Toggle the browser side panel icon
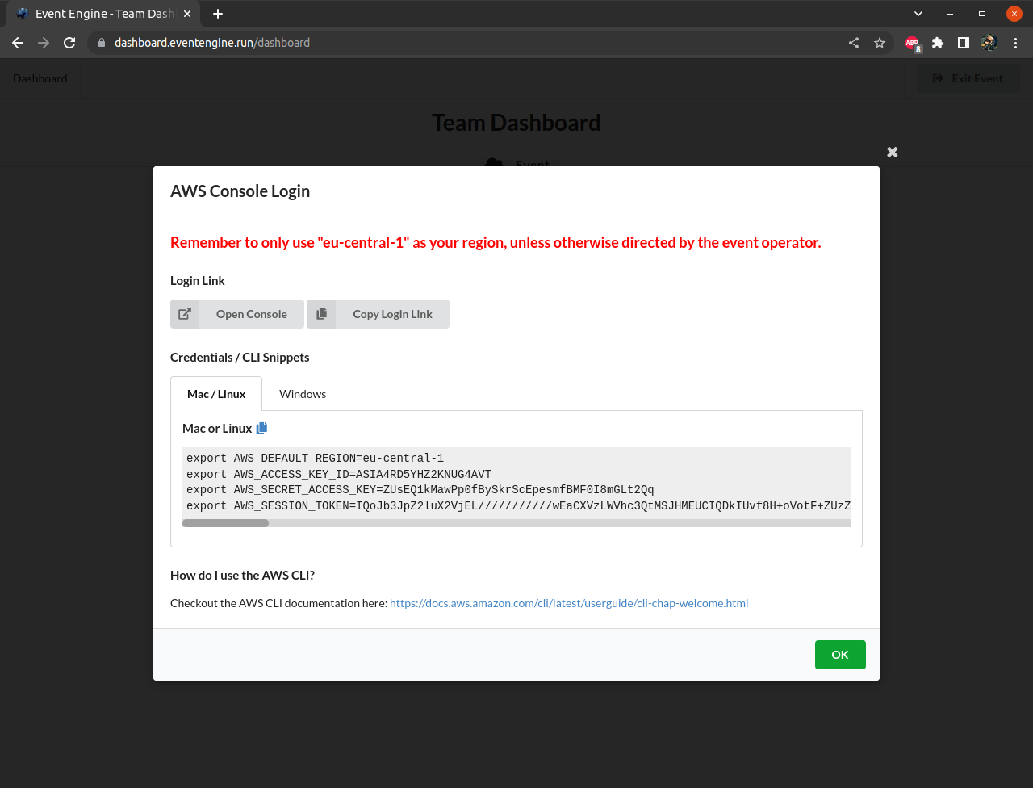 coord(964,43)
